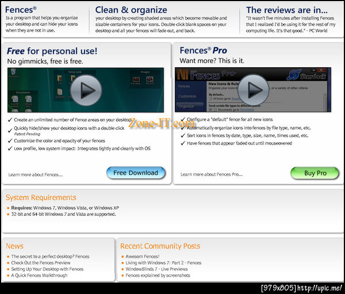The height and width of the screenshot is (294, 345).
Task: Open news 'Setting Up Your Desktop with Fences'
Action: point(47,269)
